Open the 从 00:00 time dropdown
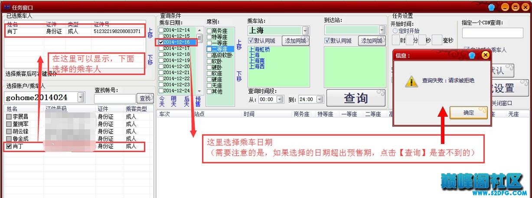Image resolution: width=532 pixels, height=198 pixels. [x=279, y=99]
